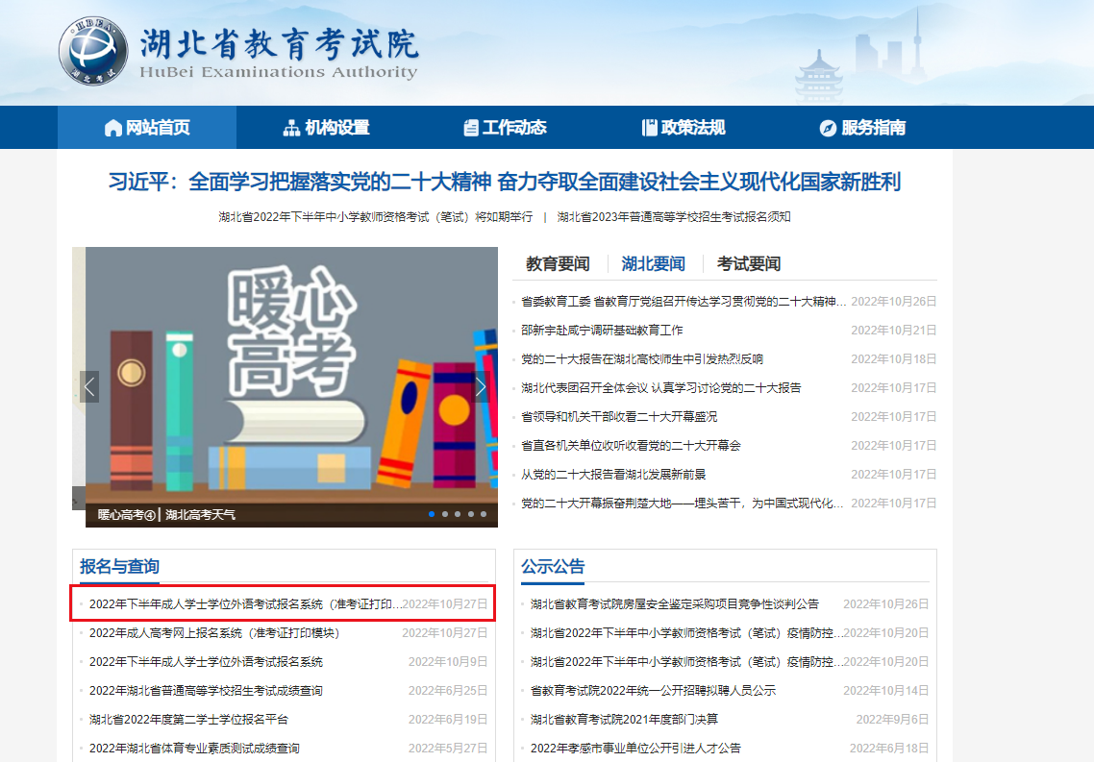Screen dimensions: 1094x762
Task: Switch to the 教育要闻 tab
Action: 558,263
